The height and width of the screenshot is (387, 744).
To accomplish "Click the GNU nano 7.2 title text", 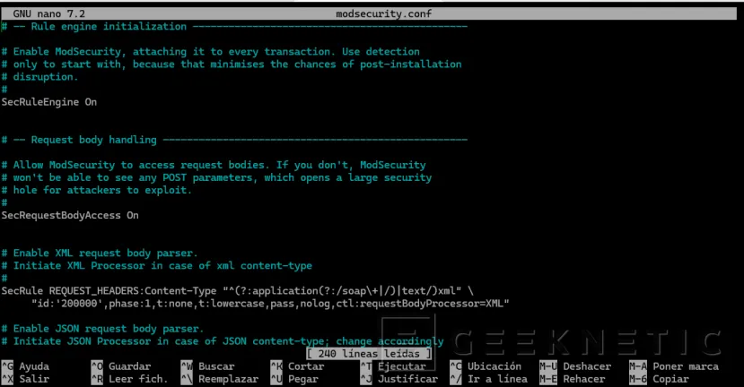I will tap(48, 13).
